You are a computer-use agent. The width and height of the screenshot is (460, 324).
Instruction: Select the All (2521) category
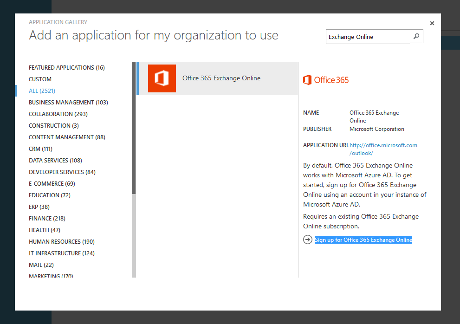coord(42,91)
